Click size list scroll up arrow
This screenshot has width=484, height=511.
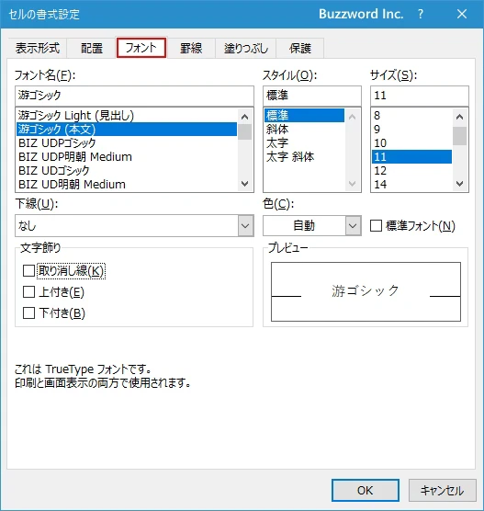[459, 117]
